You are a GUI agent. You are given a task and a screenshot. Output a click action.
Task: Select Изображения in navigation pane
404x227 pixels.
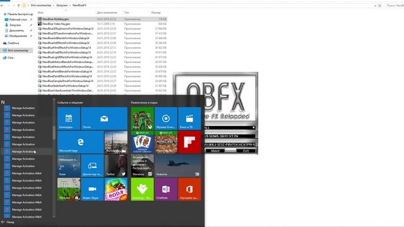(x=18, y=36)
